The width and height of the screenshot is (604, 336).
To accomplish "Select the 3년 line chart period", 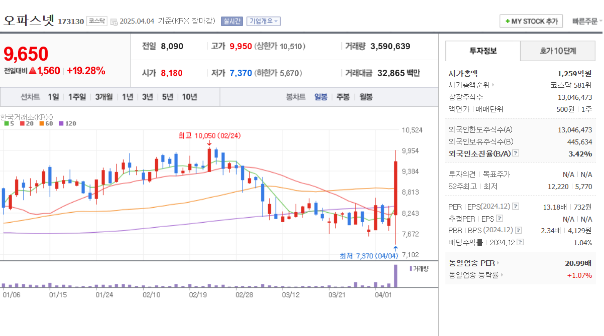I will pos(148,97).
